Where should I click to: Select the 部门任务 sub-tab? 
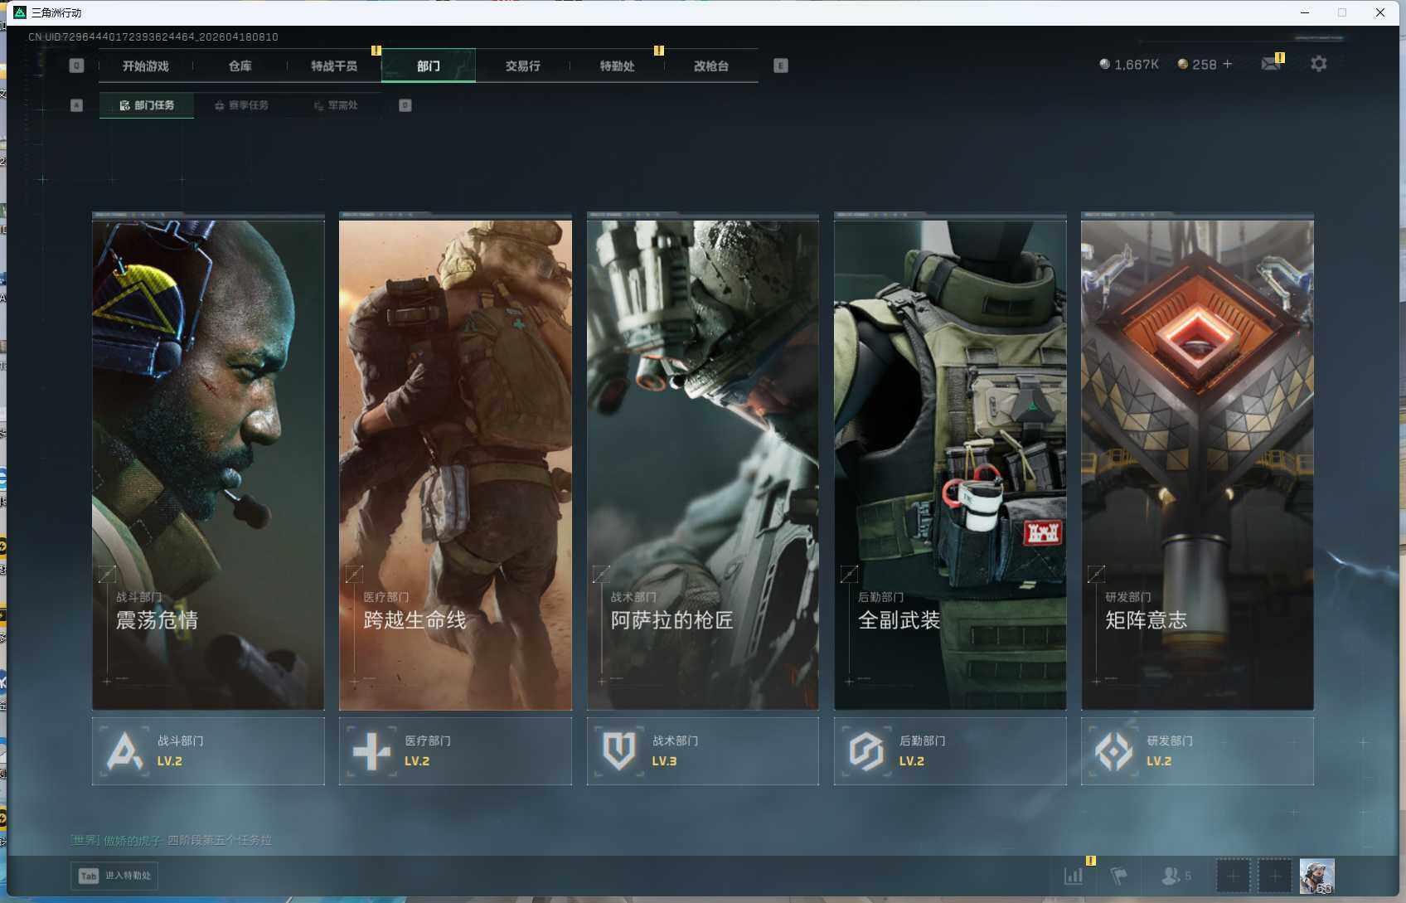tap(147, 105)
